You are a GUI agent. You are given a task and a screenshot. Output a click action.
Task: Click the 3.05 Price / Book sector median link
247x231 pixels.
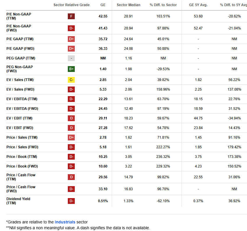[x=128, y=156]
